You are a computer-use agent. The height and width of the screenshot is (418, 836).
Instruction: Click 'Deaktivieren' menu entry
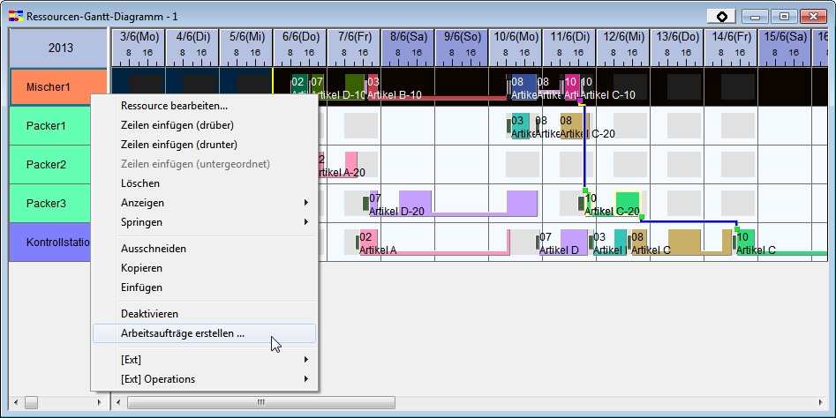(x=150, y=314)
